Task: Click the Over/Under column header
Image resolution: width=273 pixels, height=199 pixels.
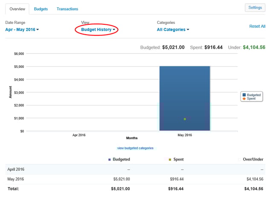Action: click(253, 159)
